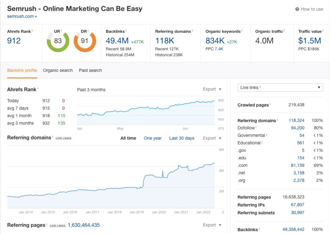Click 'PPC $185K' under Traffic value
The height and width of the screenshot is (234, 330).
coord(309,49)
